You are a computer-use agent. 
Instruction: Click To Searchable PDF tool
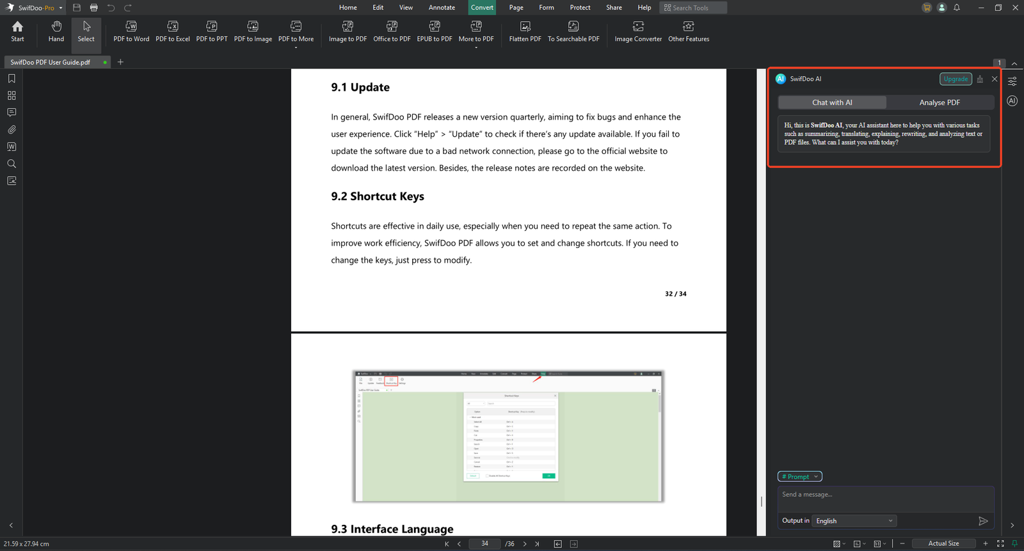(x=573, y=31)
